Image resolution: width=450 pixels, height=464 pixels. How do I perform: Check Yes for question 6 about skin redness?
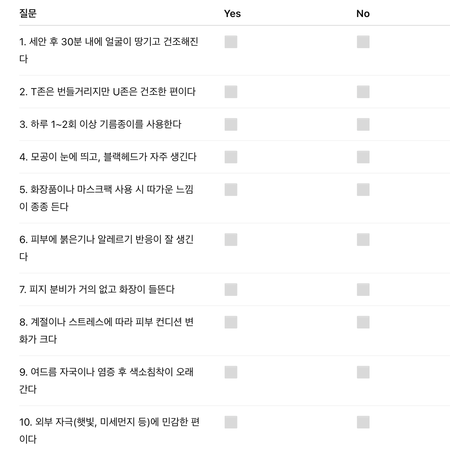click(230, 239)
